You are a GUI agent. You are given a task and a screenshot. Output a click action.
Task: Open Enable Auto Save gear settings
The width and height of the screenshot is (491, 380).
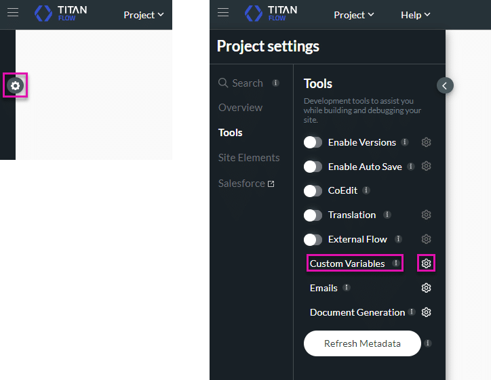click(x=426, y=166)
